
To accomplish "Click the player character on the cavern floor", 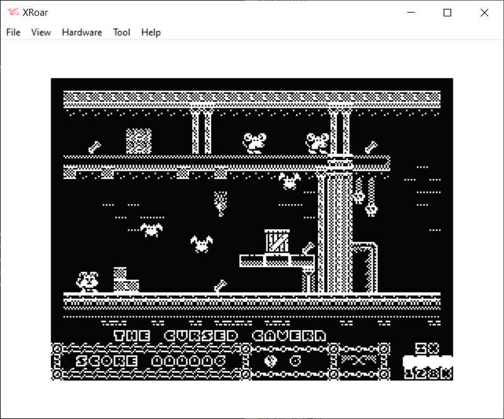I will (x=88, y=281).
